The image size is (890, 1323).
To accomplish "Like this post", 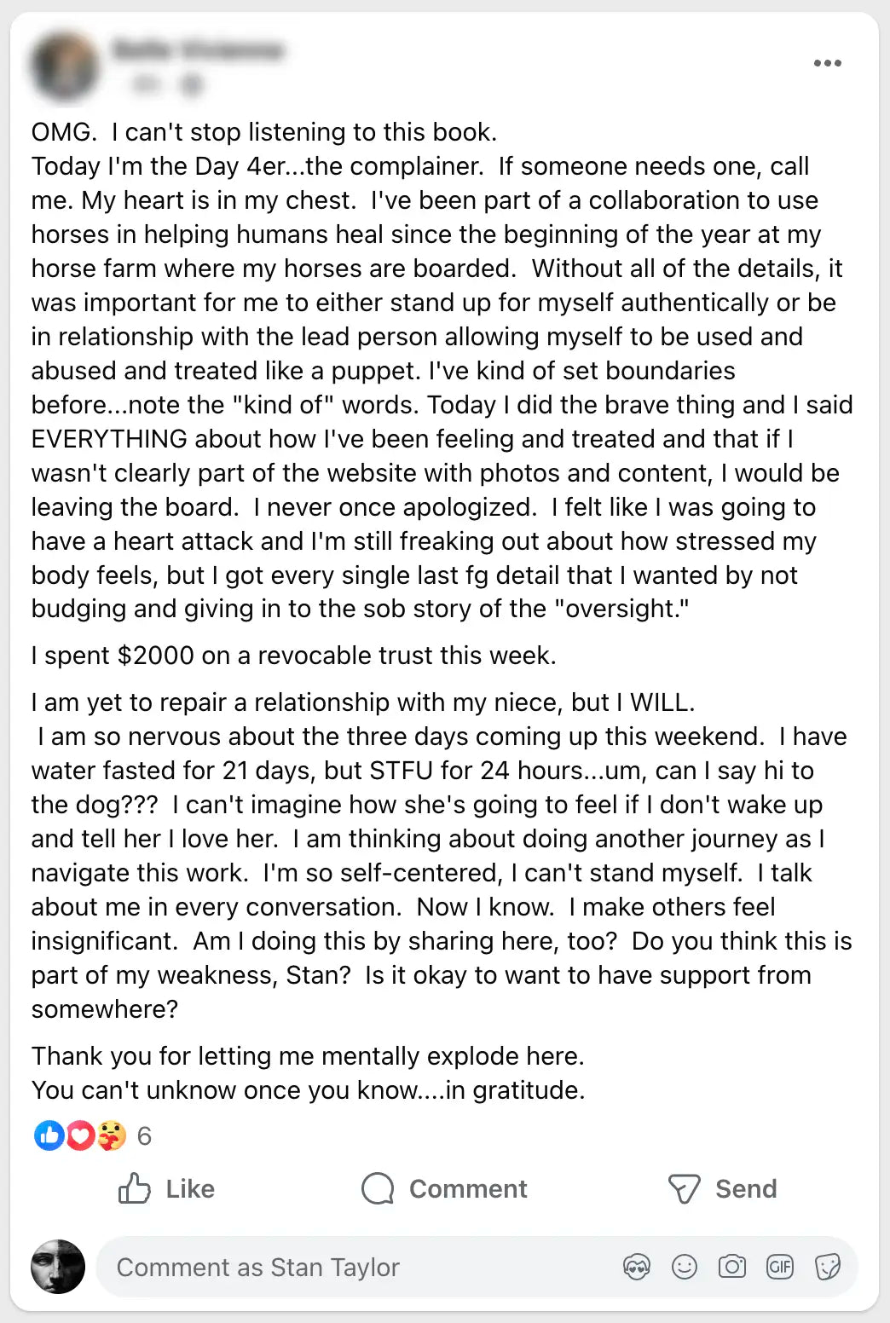I will point(167,1188).
